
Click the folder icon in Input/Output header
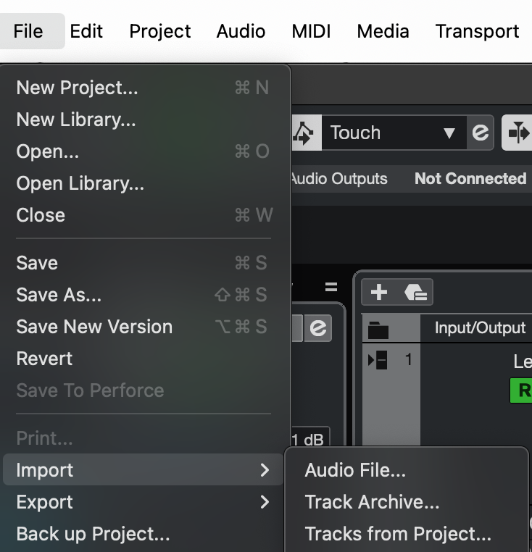(x=378, y=329)
